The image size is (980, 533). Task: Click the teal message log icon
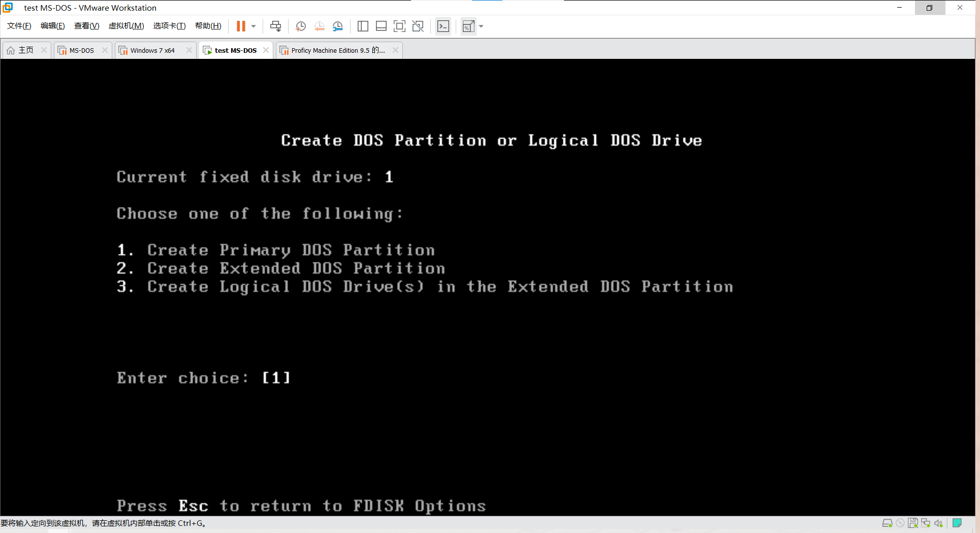[957, 523]
